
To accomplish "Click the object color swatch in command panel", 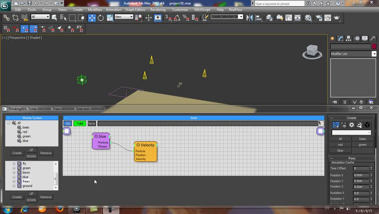I will (x=374, y=47).
